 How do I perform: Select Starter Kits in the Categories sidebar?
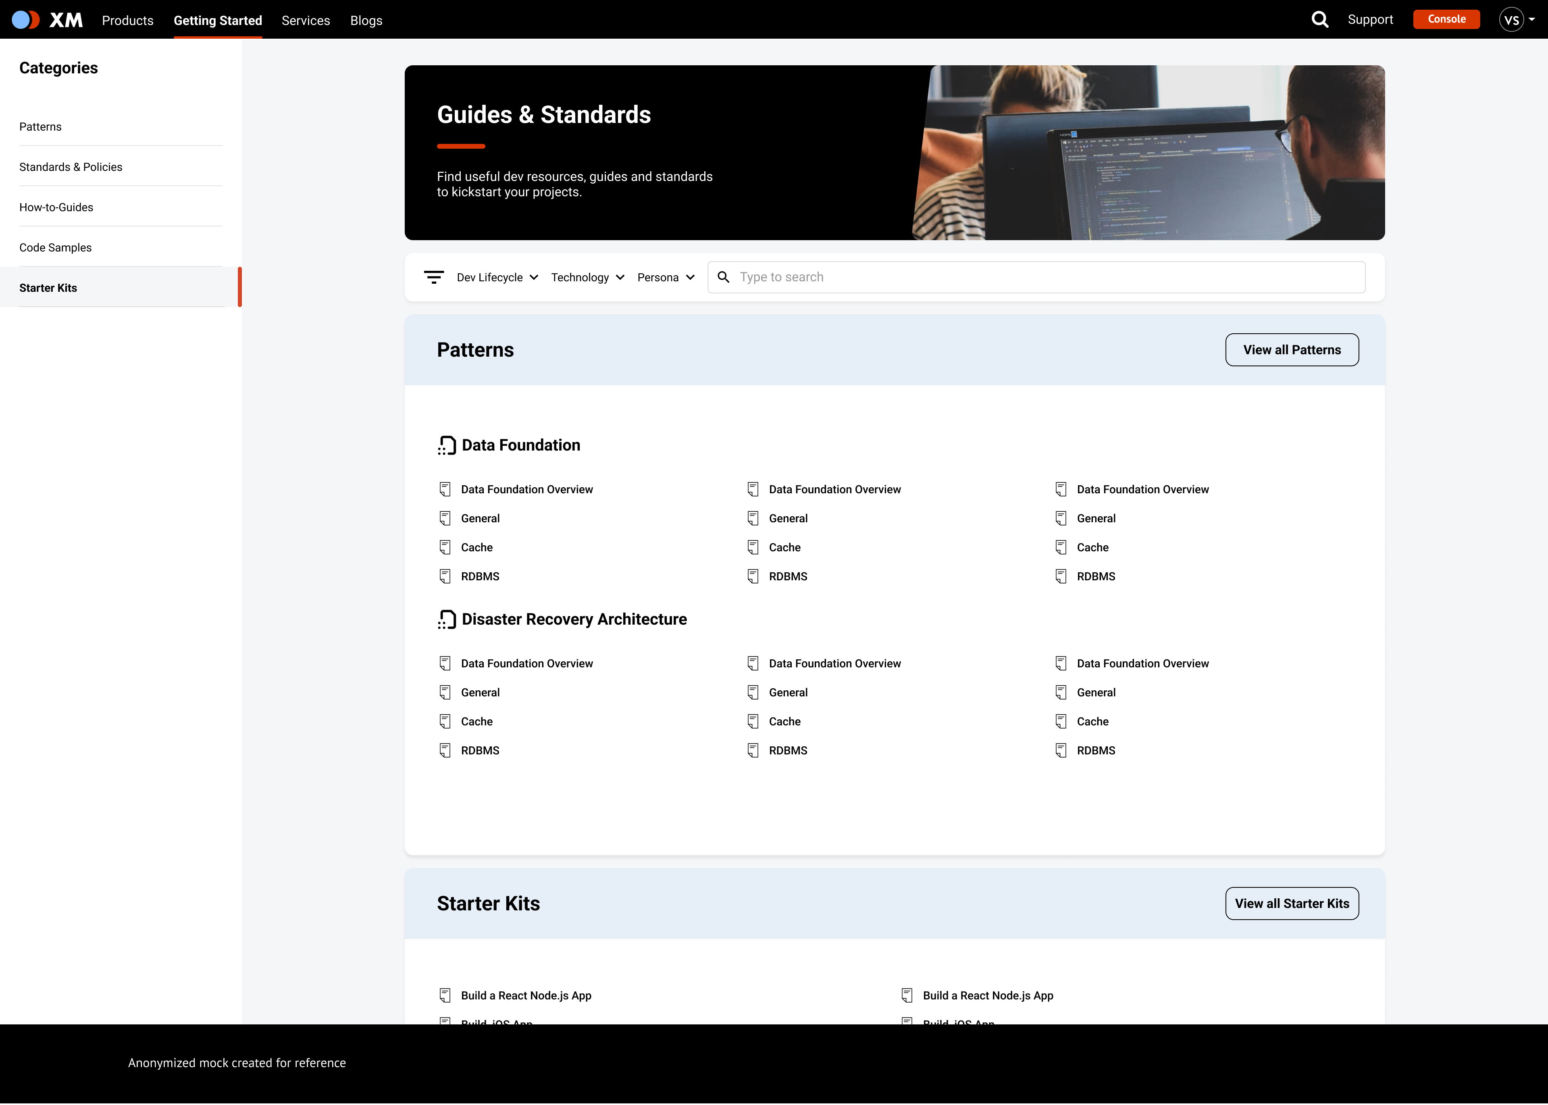(x=48, y=287)
